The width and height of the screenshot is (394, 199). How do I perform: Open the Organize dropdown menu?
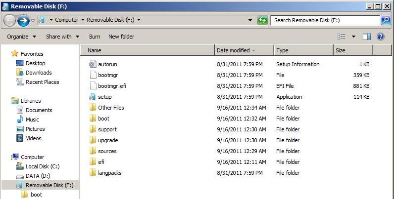point(21,37)
